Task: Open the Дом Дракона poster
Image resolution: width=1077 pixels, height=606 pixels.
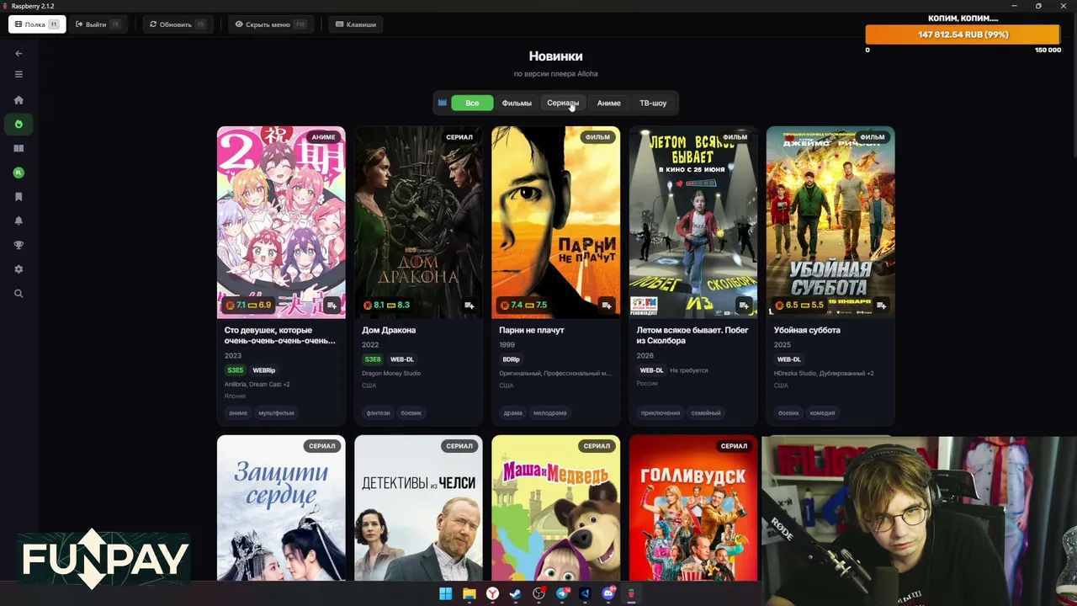Action: 418,222
